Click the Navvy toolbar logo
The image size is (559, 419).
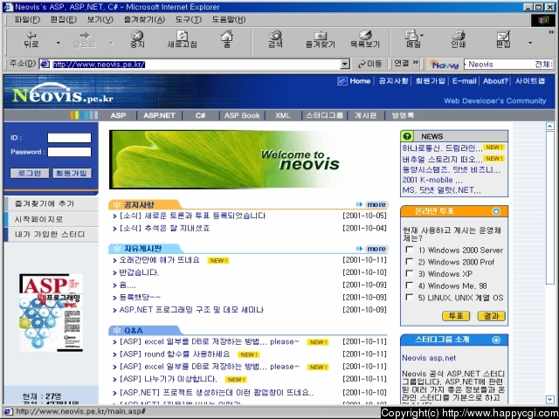(444, 64)
